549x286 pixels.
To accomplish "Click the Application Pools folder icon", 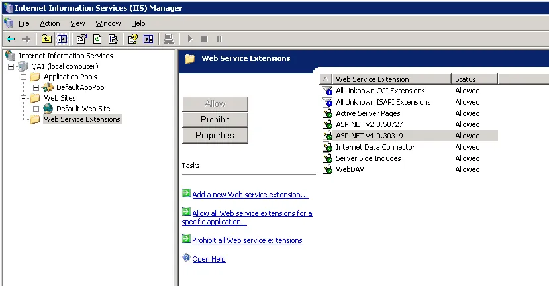I will click(35, 77).
